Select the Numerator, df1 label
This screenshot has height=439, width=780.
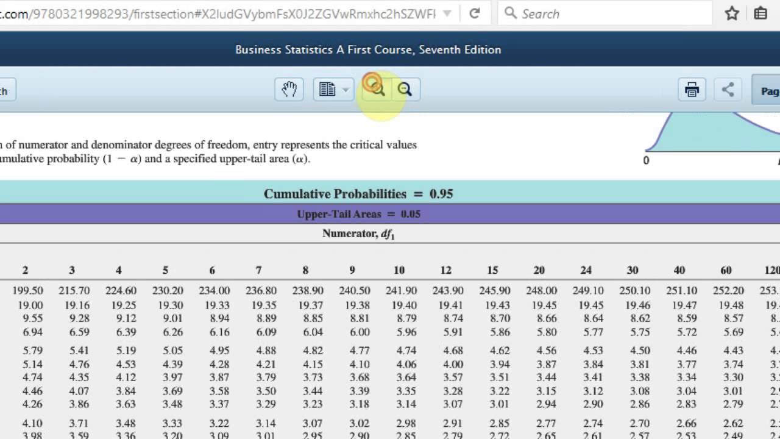coord(358,234)
